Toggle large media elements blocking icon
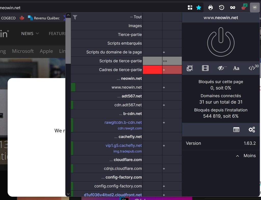 205,68
